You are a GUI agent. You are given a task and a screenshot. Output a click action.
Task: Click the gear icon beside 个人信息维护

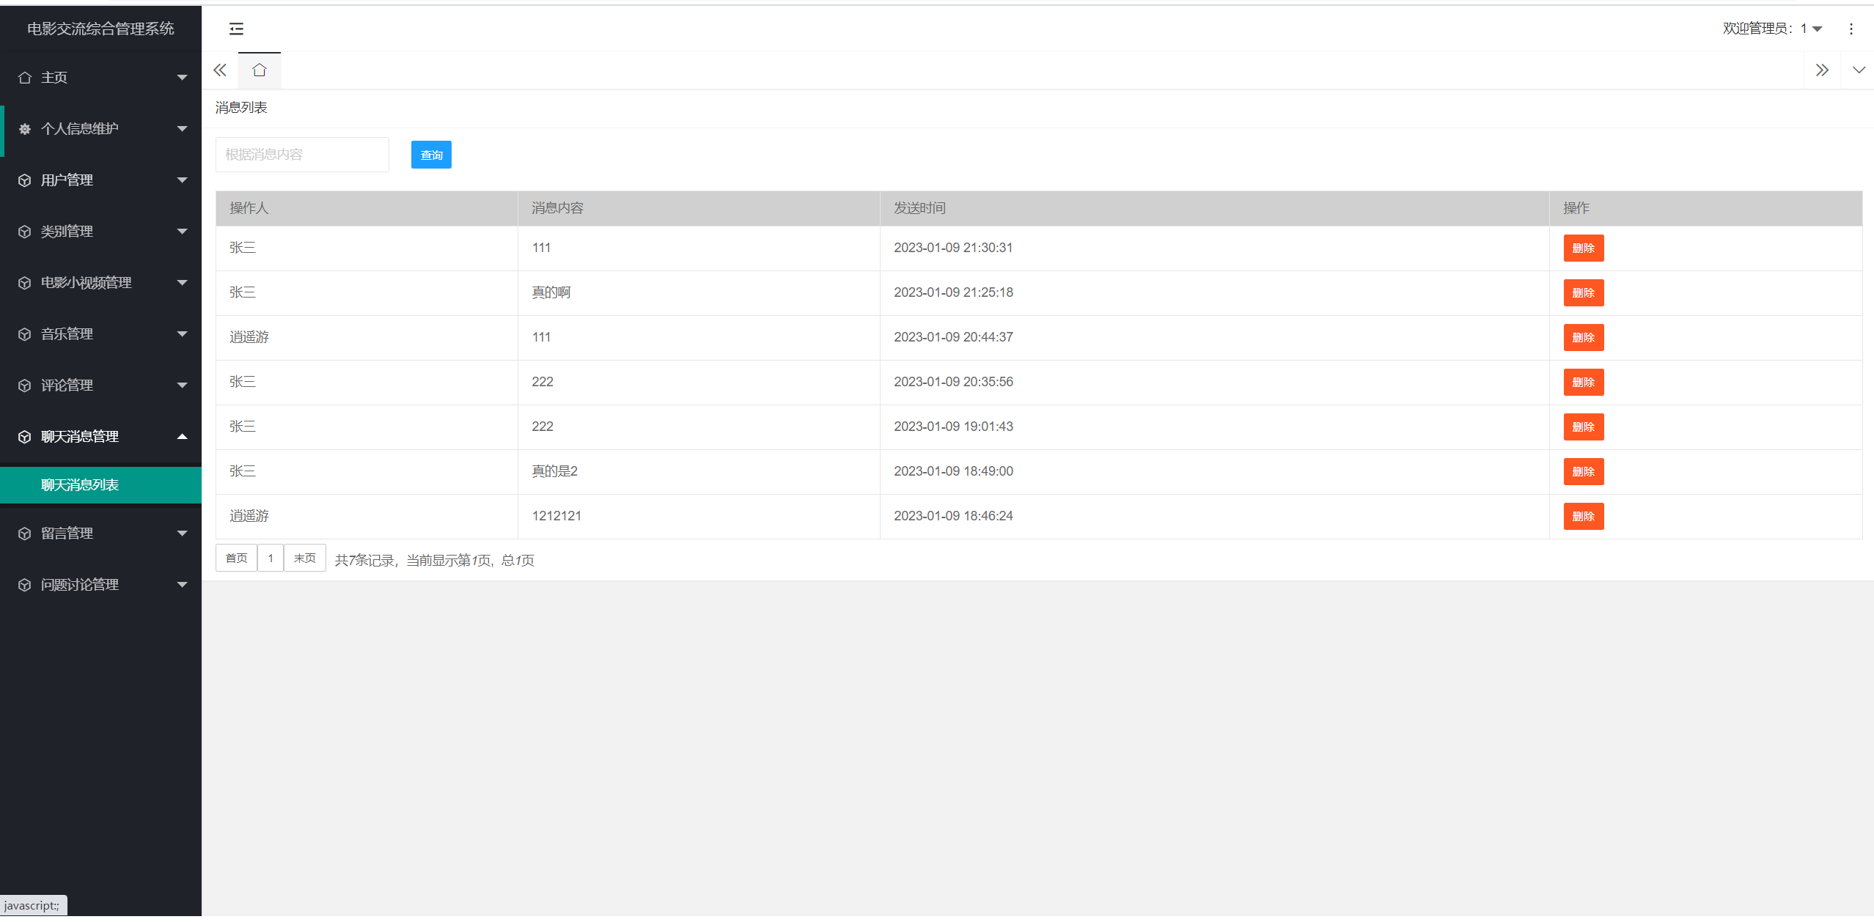[25, 129]
